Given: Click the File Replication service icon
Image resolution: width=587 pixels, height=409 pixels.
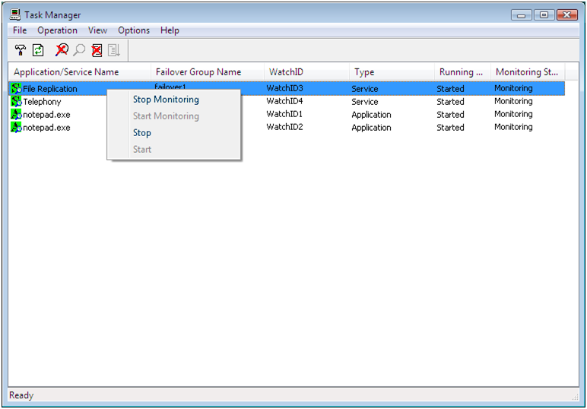Looking at the screenshot, I should click(16, 88).
